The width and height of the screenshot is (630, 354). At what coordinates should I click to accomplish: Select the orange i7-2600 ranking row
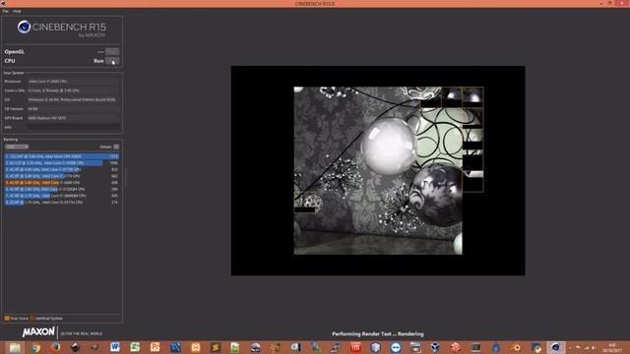pyautogui.click(x=62, y=183)
